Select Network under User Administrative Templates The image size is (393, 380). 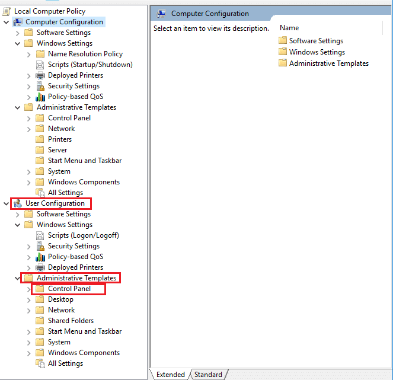(x=62, y=310)
